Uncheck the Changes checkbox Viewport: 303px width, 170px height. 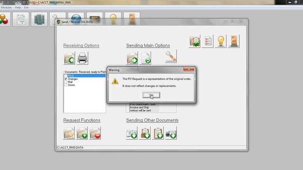(x=66, y=79)
